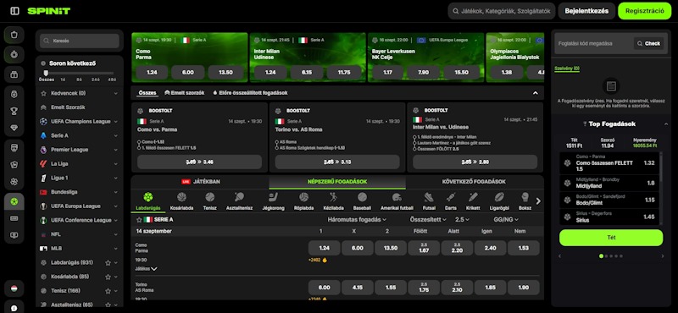Open the Összesített dropdown

[428, 219]
